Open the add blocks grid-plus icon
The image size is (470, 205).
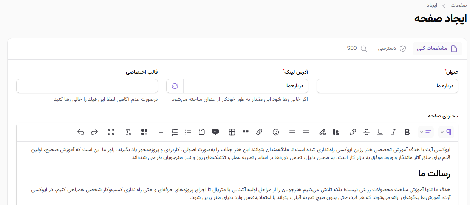point(144,132)
